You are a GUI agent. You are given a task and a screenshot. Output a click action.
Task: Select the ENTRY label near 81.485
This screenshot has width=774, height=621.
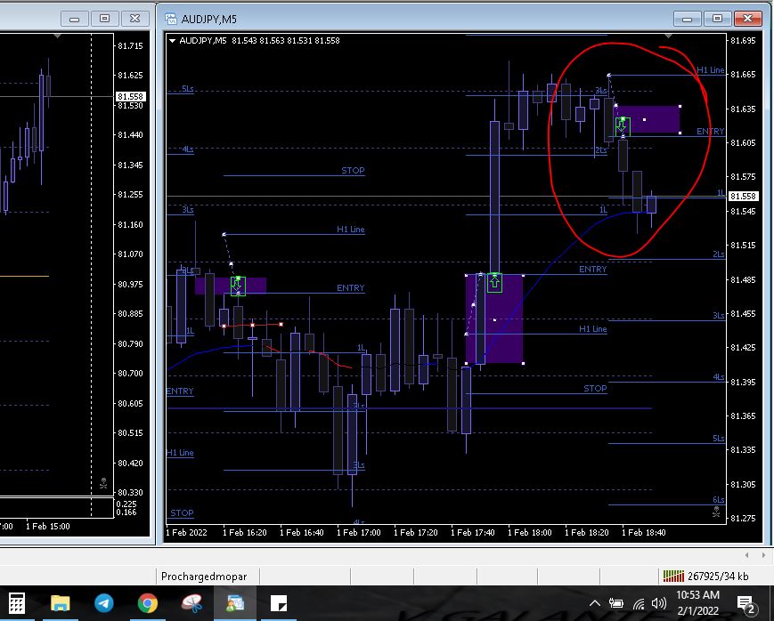(x=593, y=270)
